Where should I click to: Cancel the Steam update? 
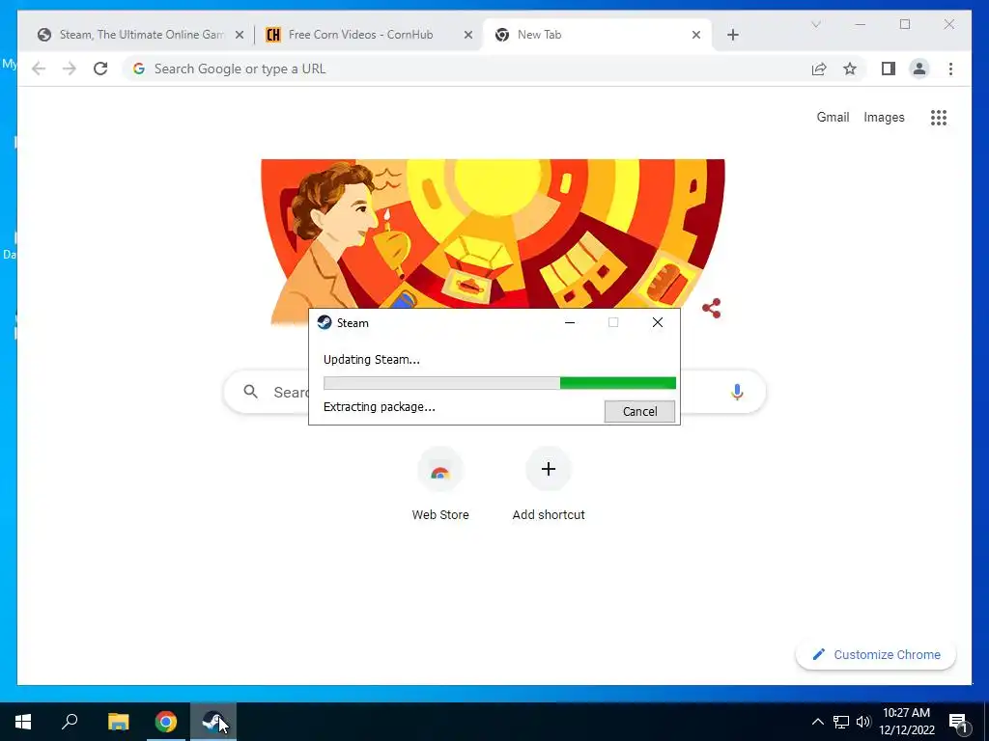(639, 411)
